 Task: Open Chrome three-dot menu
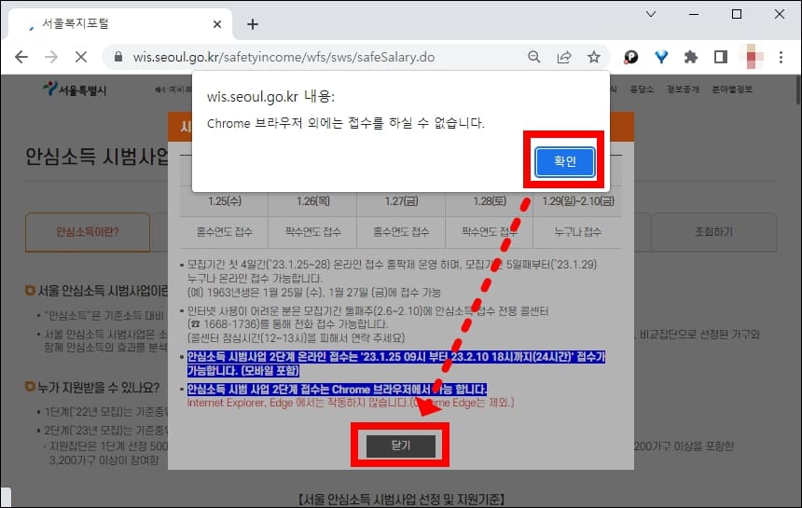point(781,57)
